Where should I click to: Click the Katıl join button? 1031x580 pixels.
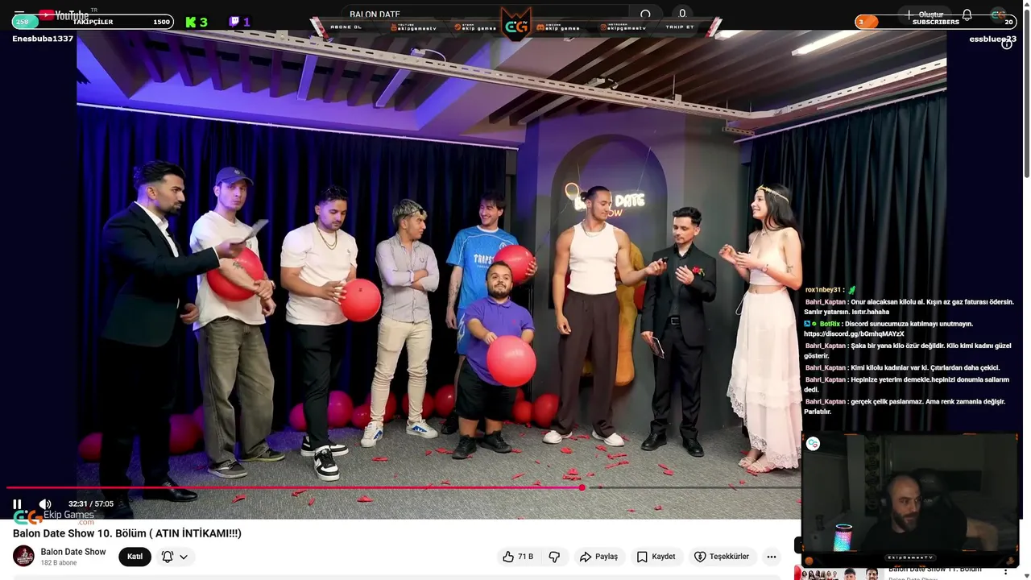coord(135,557)
